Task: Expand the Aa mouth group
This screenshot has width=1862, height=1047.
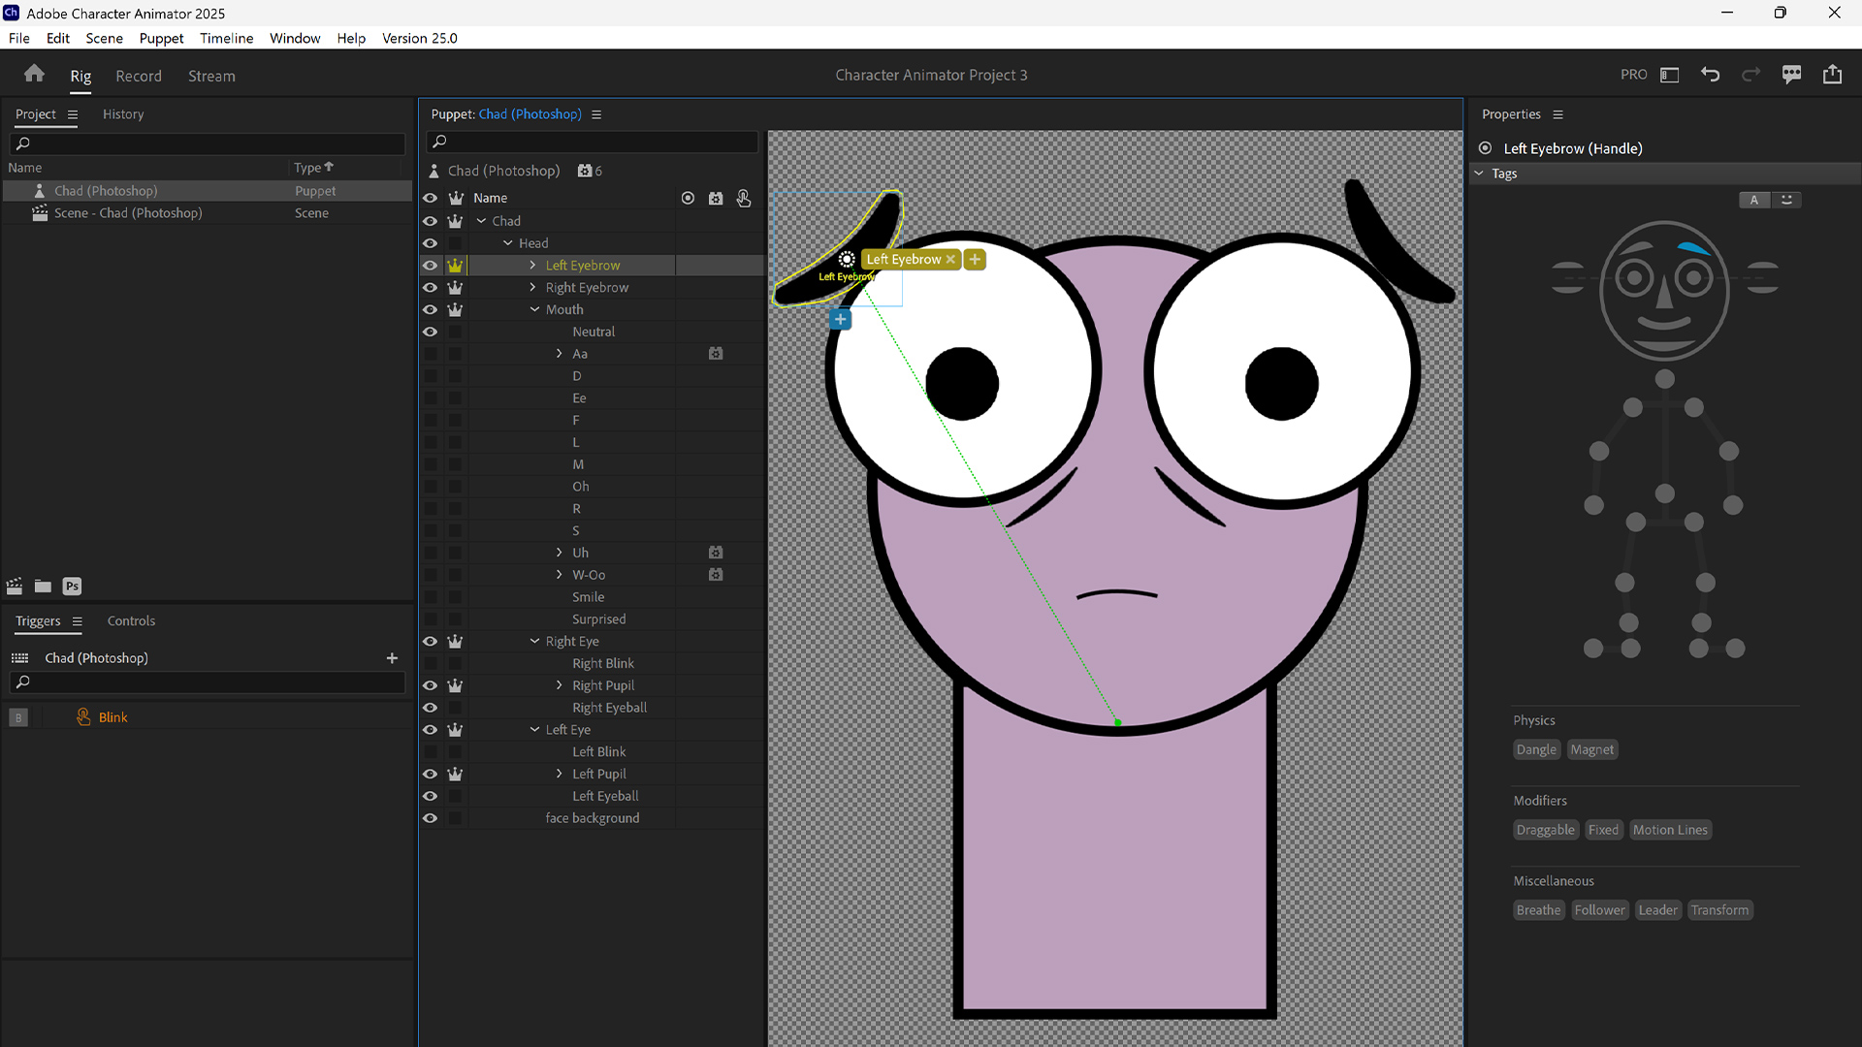Action: (559, 354)
